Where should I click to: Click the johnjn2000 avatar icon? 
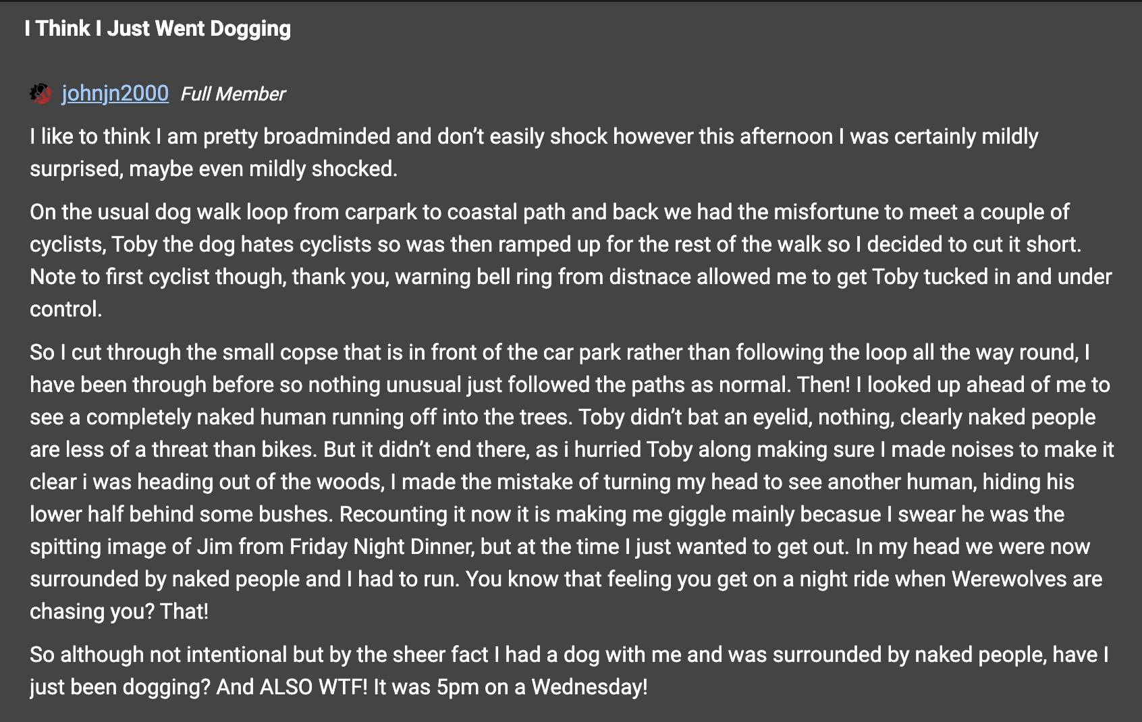(x=40, y=93)
